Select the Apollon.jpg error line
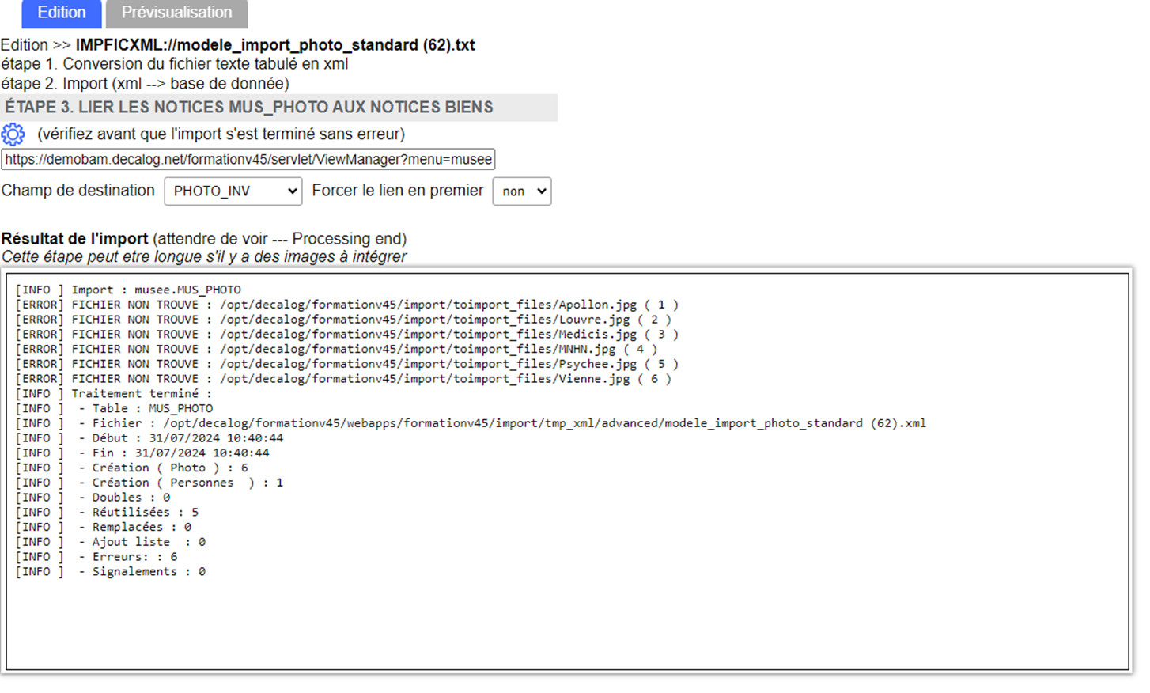1150x693 pixels. [346, 305]
